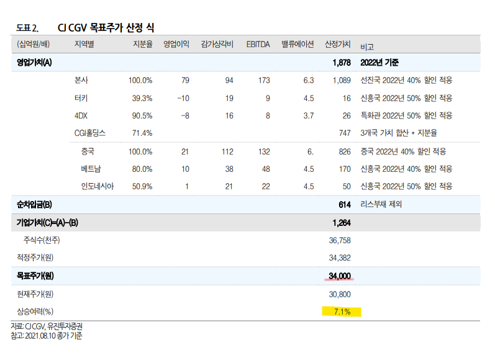
Task: Click the highlighted upside '7.1%'
Action: 342,312
